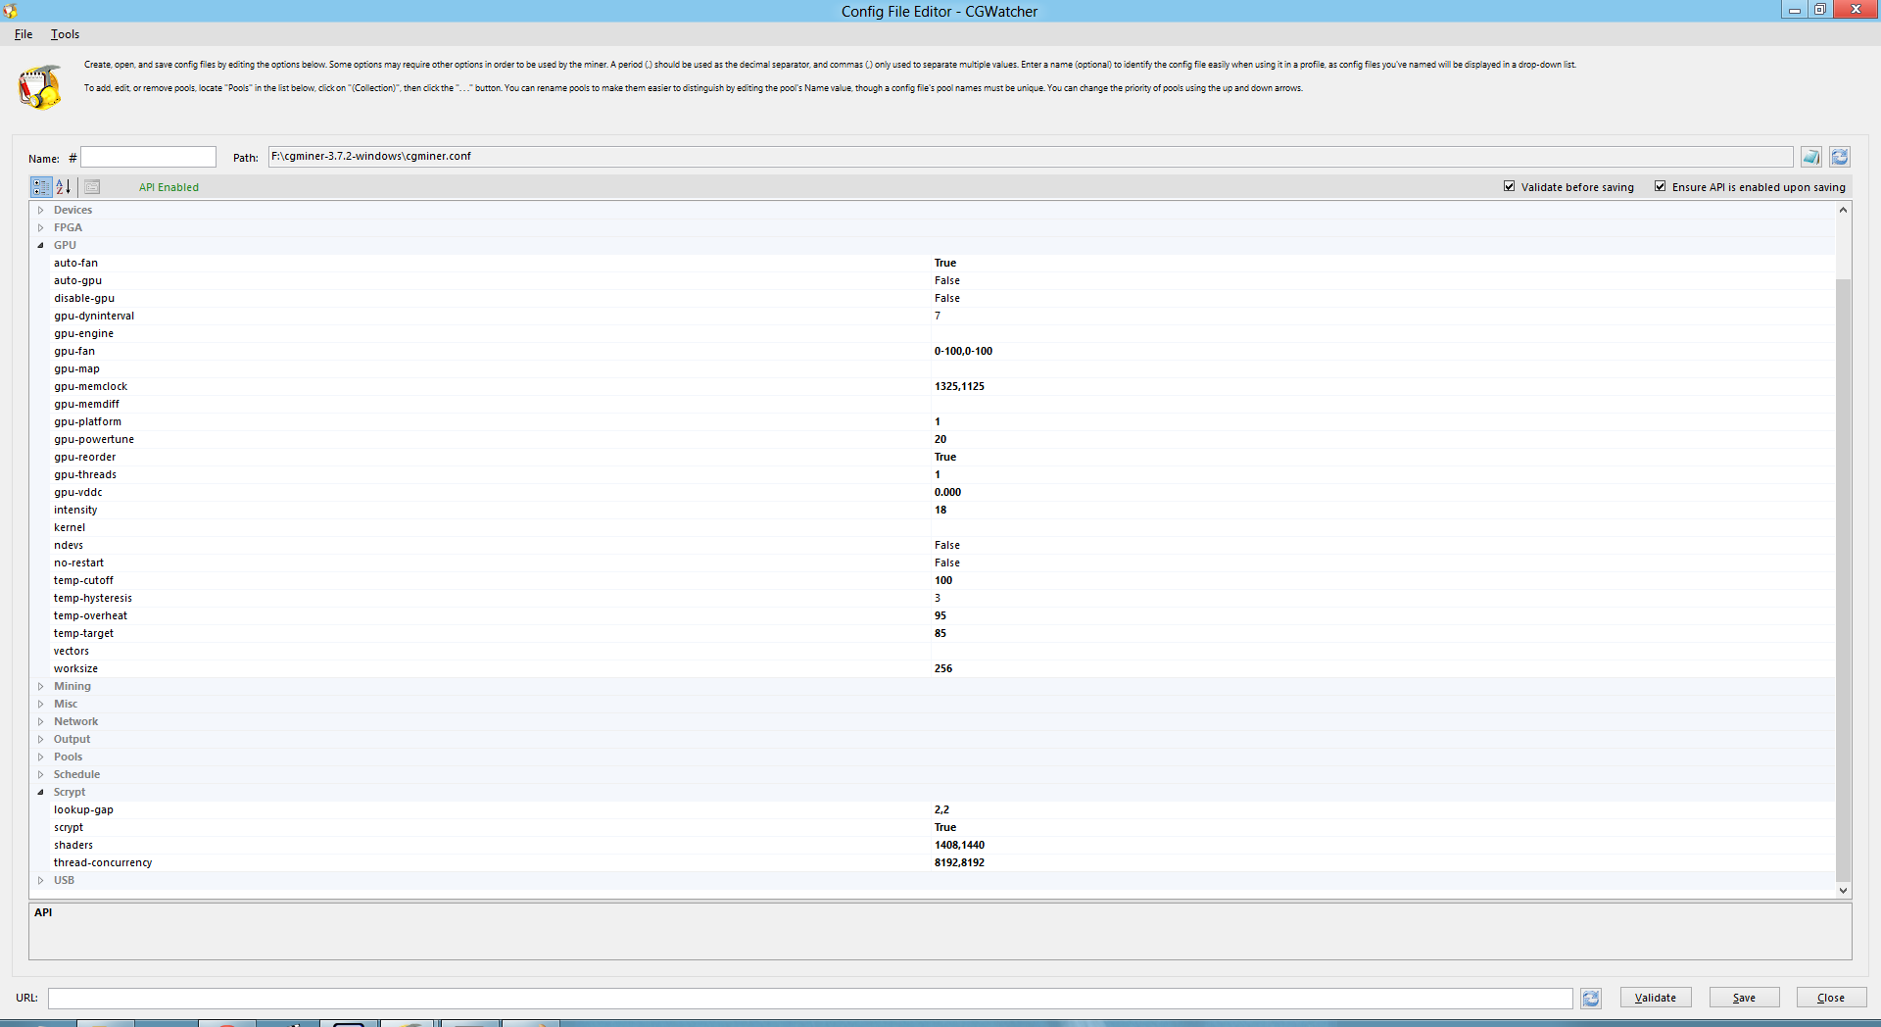This screenshot has height=1027, width=1881.
Task: Click the API Enabled status label
Action: [169, 187]
